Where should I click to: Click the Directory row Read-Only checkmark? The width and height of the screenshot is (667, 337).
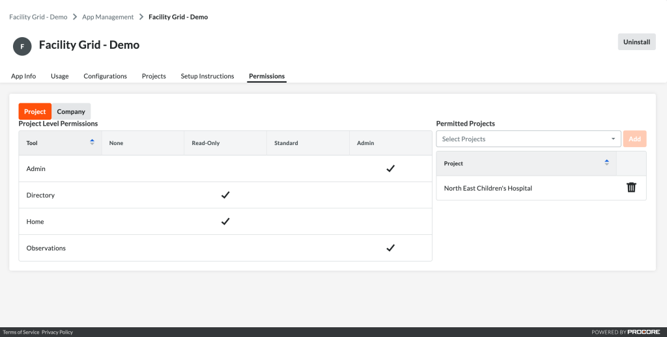point(225,195)
